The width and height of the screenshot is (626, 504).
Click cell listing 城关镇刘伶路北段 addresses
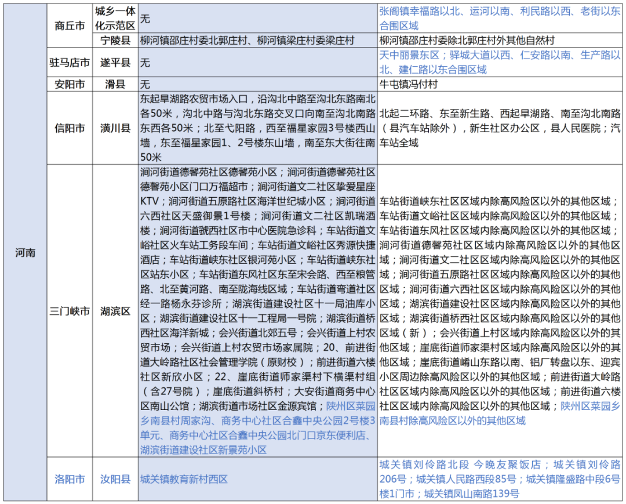coord(500,479)
